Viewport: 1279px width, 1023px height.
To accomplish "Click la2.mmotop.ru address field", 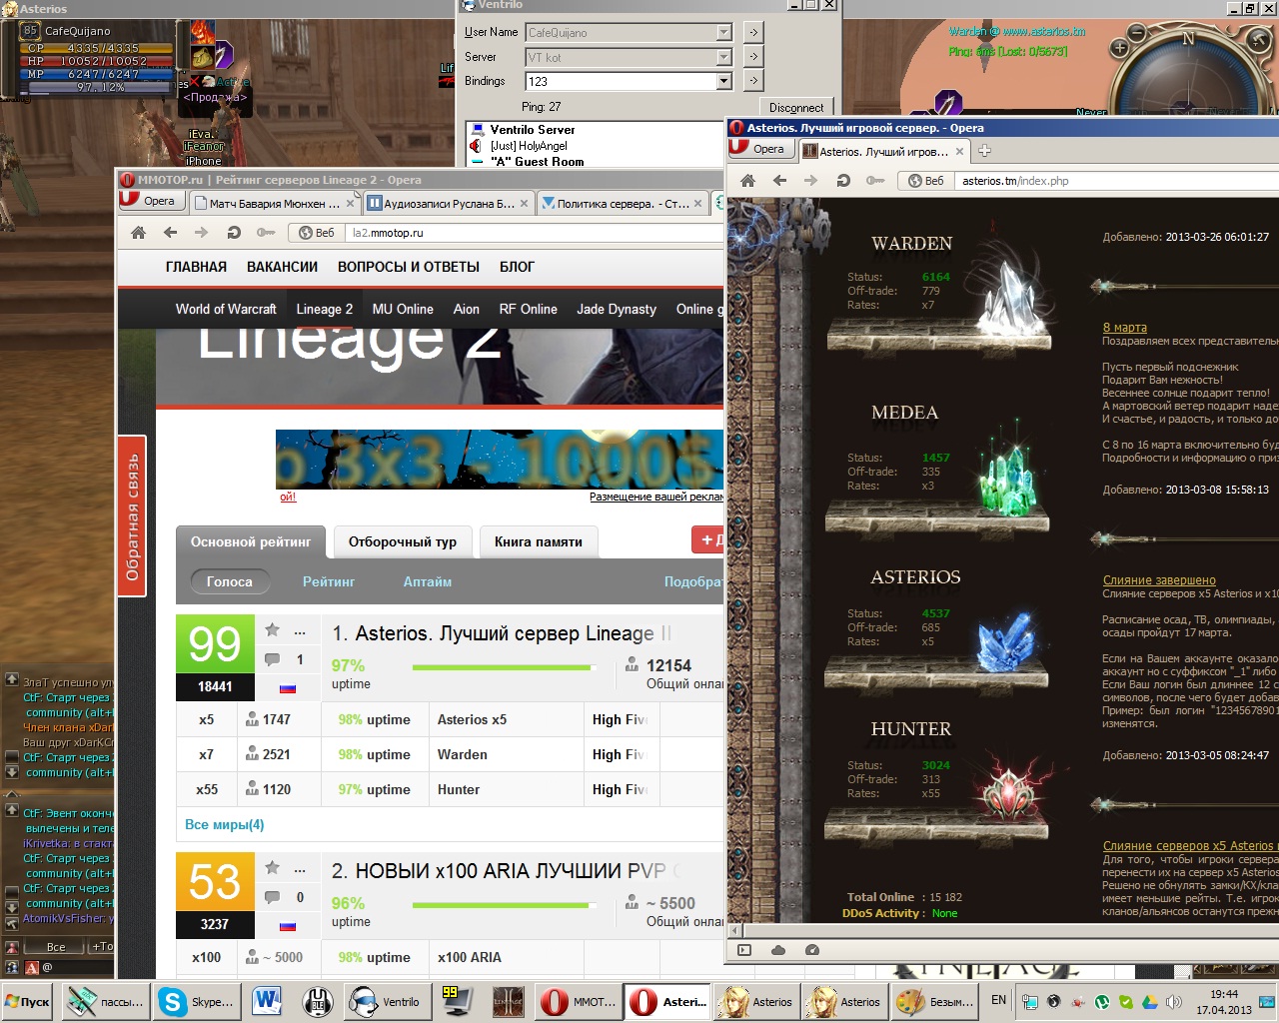I will tap(536, 233).
